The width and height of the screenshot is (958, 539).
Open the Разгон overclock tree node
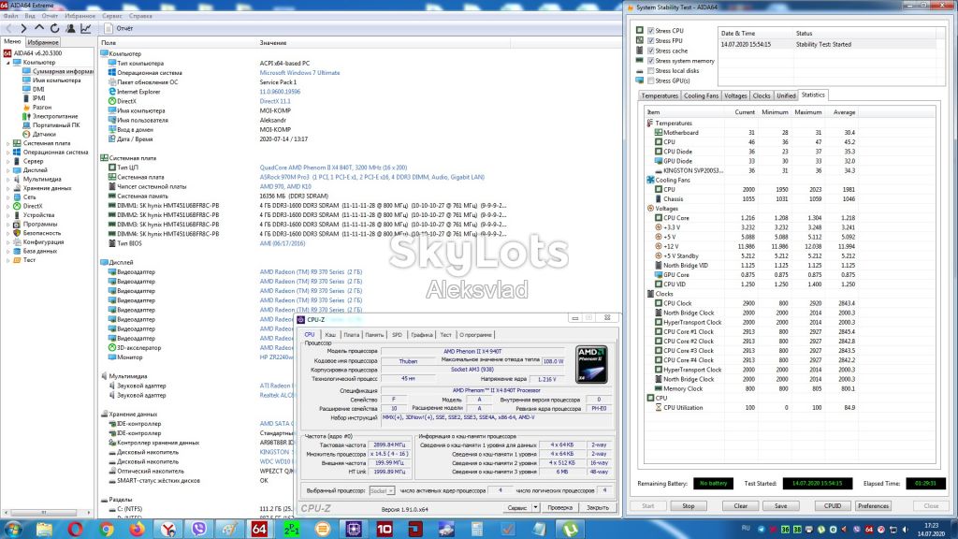click(x=42, y=107)
